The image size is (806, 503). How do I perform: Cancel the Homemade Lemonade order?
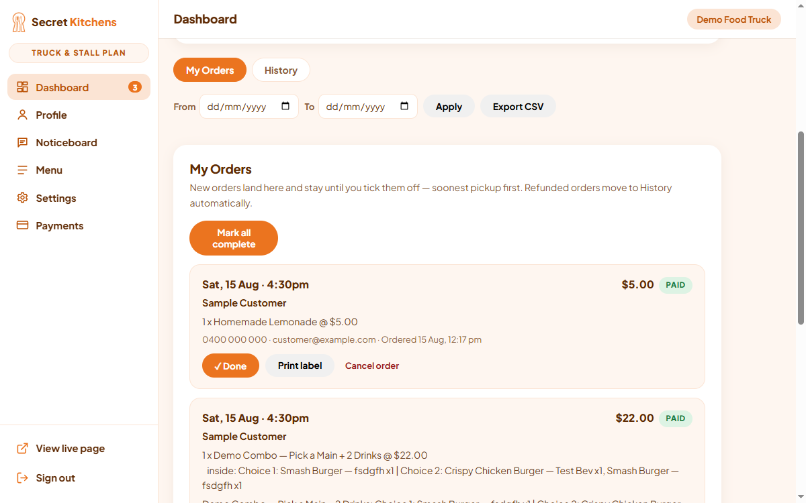372,366
